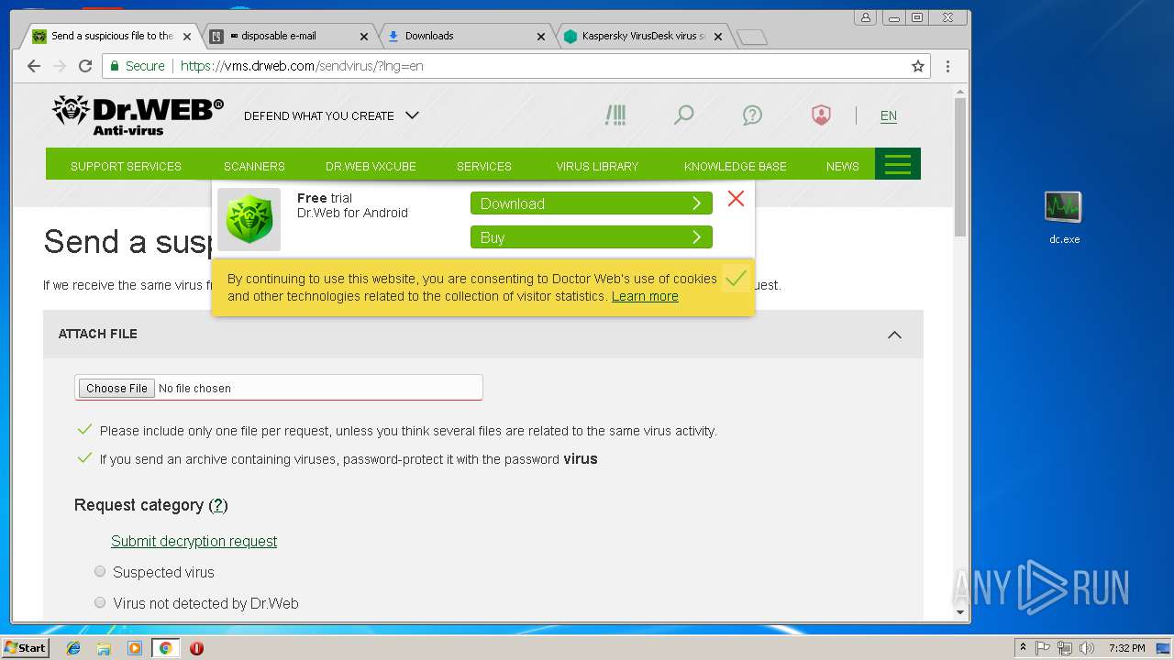
Task: Accept cookies with the checkmark
Action: [x=735, y=278]
